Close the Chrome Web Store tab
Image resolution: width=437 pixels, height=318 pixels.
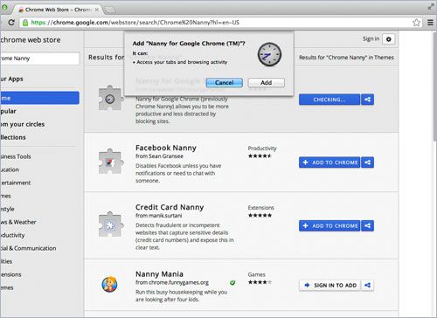[x=97, y=10]
